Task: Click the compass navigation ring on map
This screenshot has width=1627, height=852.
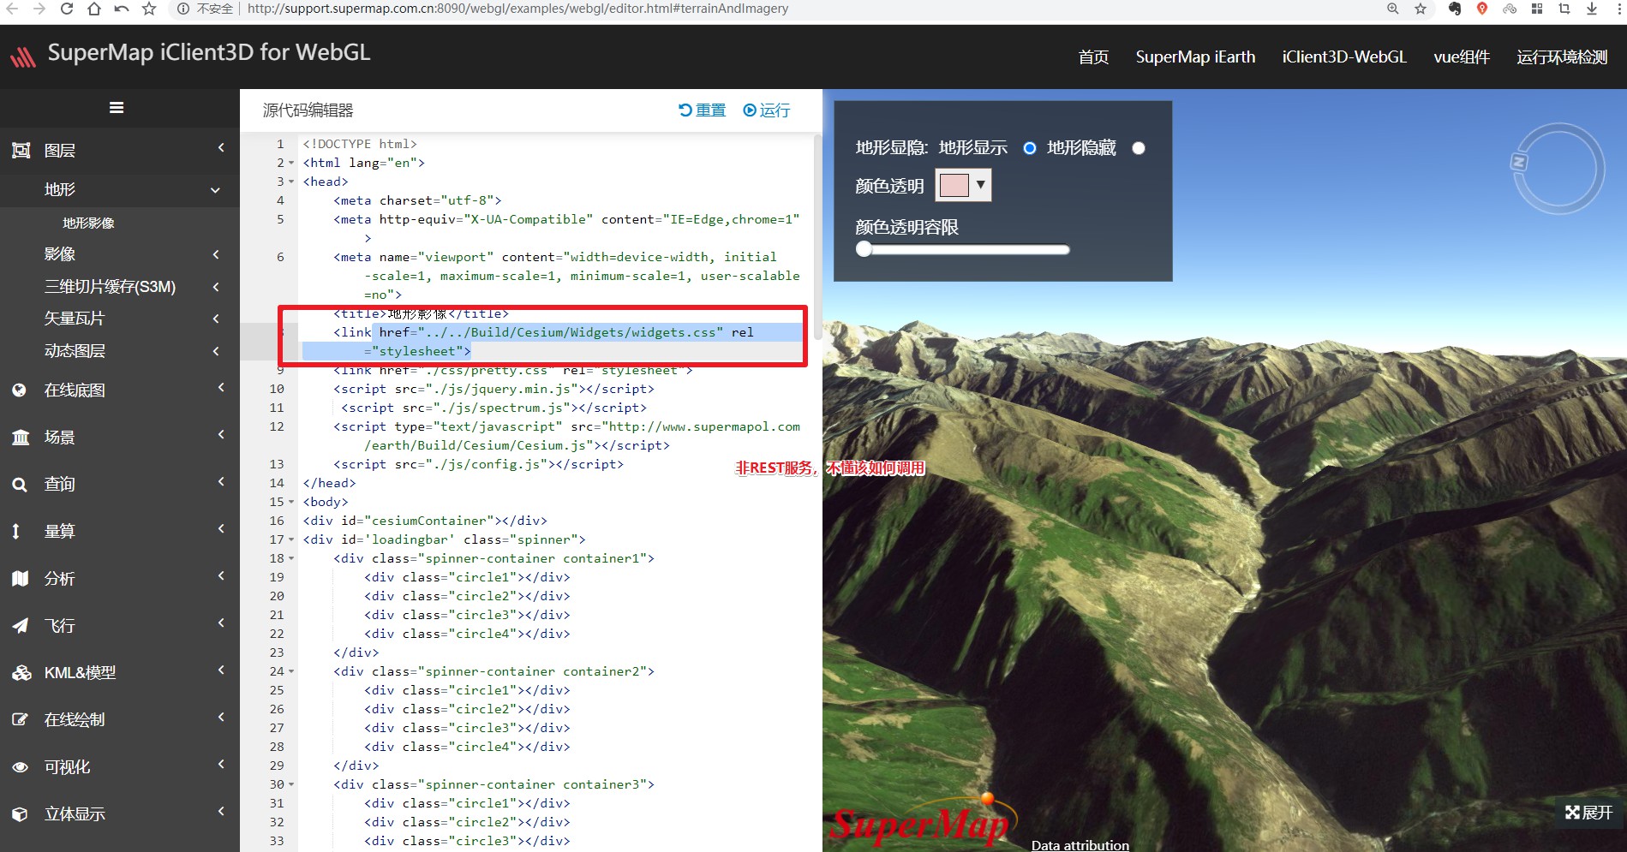Action: pyautogui.click(x=1558, y=168)
